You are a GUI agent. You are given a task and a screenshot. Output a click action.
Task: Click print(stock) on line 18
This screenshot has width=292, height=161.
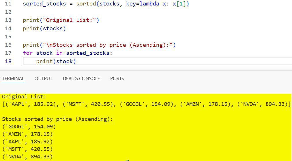56,61
